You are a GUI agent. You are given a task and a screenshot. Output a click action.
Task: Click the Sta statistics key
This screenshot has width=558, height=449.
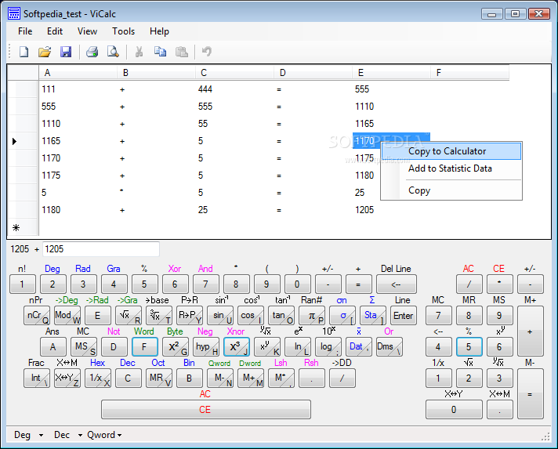(373, 316)
